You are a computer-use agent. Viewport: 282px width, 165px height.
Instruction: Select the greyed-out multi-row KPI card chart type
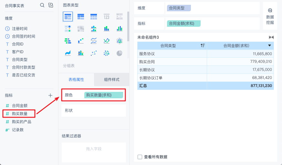coord(120,17)
